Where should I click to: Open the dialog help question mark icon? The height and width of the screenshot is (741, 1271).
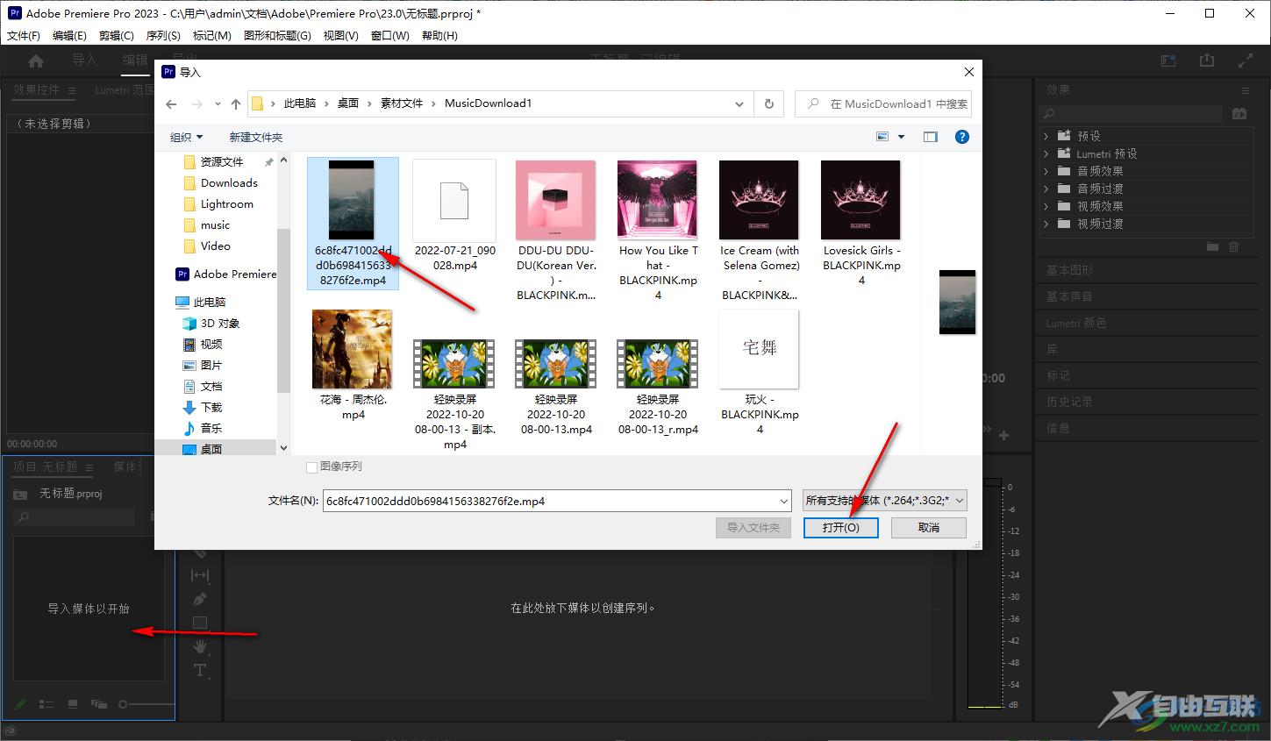pyautogui.click(x=961, y=137)
